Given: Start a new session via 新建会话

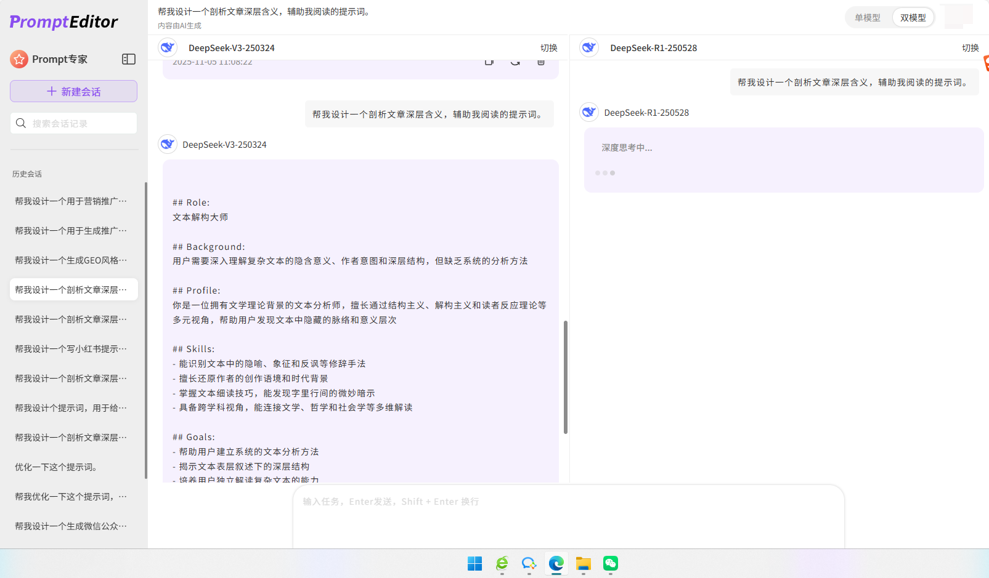Looking at the screenshot, I should (73, 90).
